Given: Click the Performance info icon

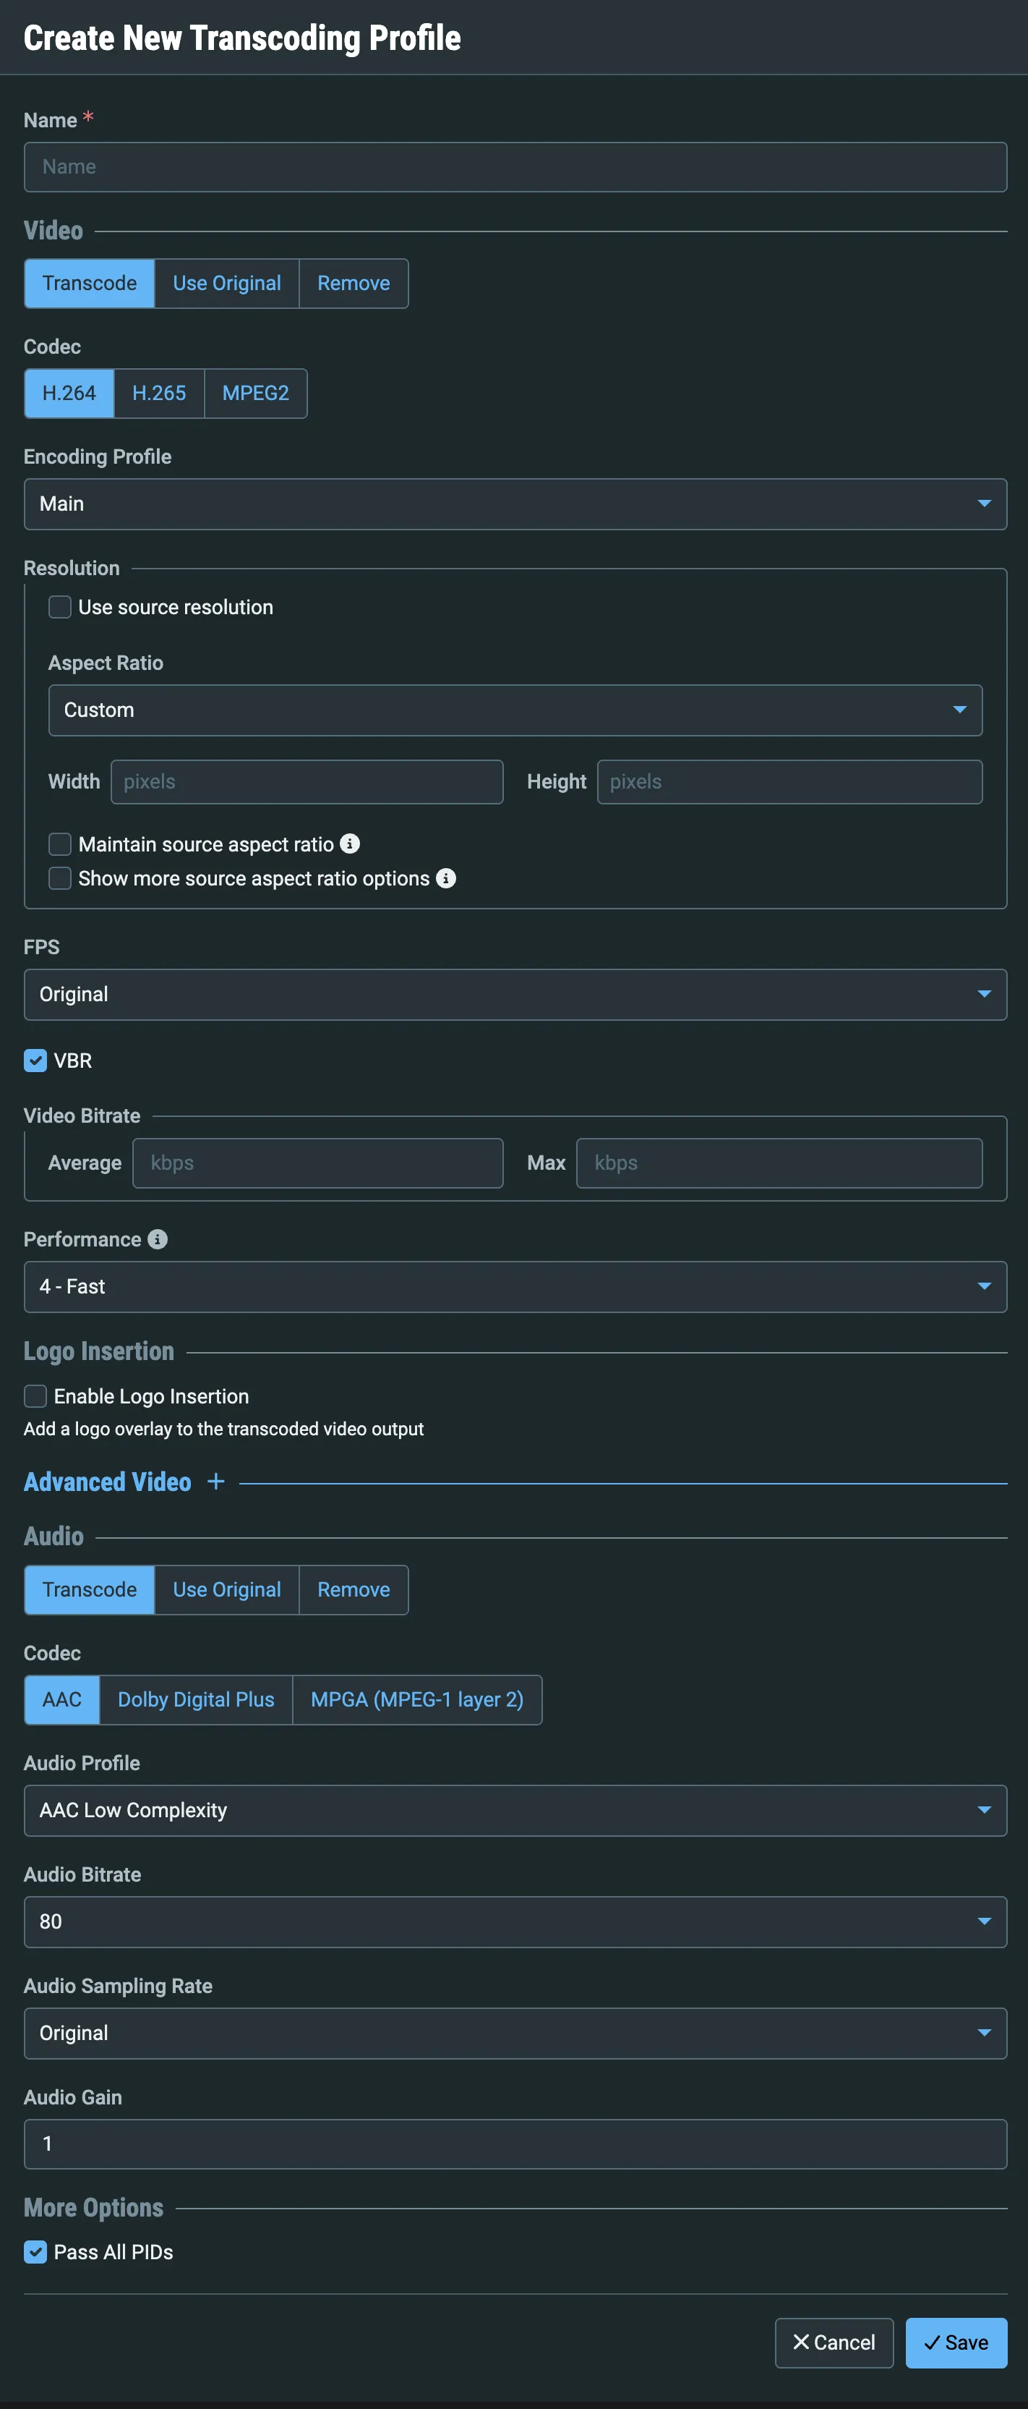Looking at the screenshot, I should [x=158, y=1239].
